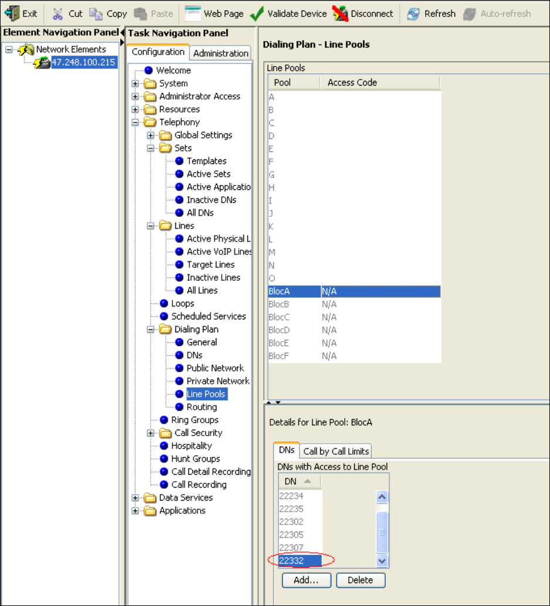Click the Hospitality bullet icon

click(x=164, y=445)
